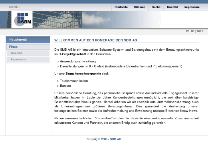Viewport: 208px width, 156px height.
Task: Open the Sitemap link
Action: point(140,7)
